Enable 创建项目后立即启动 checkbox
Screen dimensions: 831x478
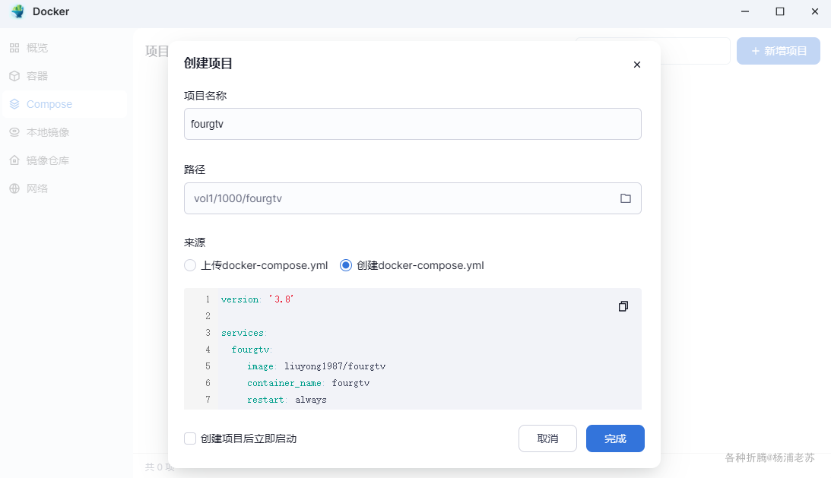click(190, 438)
